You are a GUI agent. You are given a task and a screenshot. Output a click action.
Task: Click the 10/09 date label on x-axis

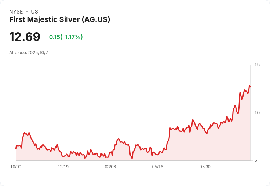pos(16,167)
